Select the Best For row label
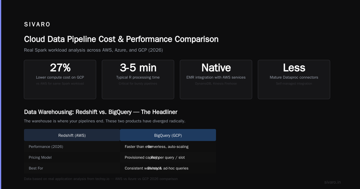The height and width of the screenshot is (189, 360). tap(36, 168)
